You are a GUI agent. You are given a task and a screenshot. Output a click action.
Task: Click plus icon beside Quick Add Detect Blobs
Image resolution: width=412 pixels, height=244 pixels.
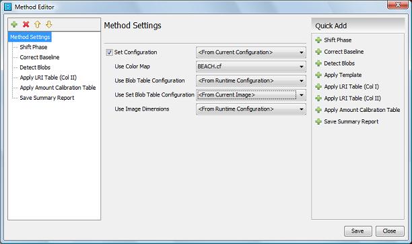pyautogui.click(x=318, y=63)
